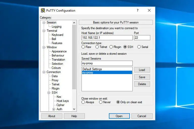Collapse the Session tree node

pos(44,22)
